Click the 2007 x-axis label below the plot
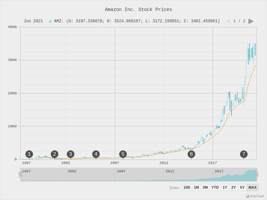267x200 pixels. pos(115,163)
